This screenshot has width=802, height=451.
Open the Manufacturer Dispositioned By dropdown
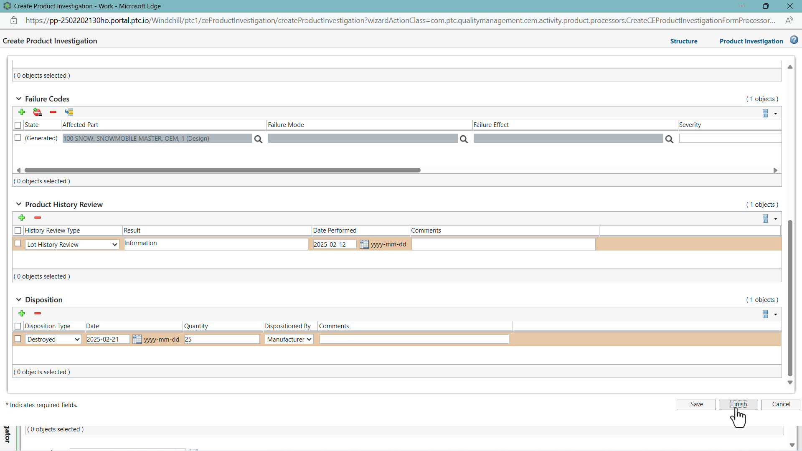click(x=289, y=340)
